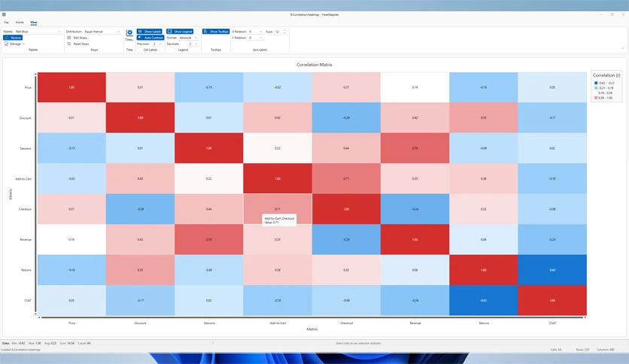The image size is (629, 364).
Task: Toggle Show Legend
Action: [x=180, y=32]
